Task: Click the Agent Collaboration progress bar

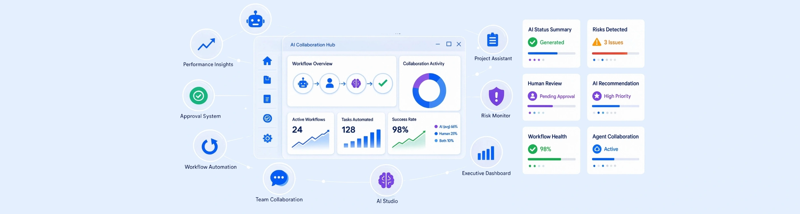Action: [615, 159]
